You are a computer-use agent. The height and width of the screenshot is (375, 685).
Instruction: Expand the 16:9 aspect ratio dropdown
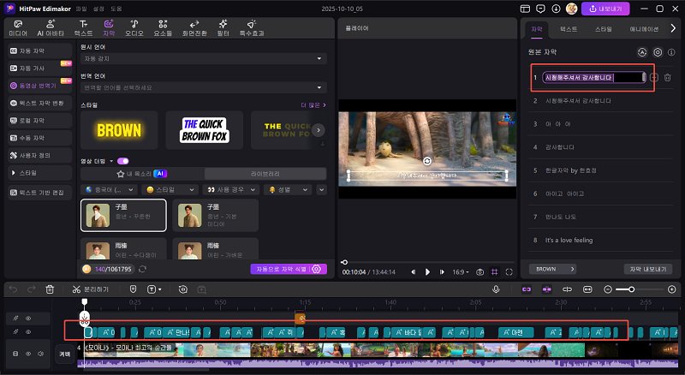point(462,271)
